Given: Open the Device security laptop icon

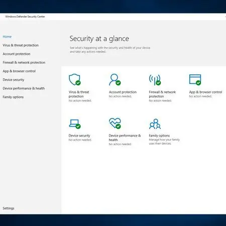Looking at the screenshot, I should [75, 124].
